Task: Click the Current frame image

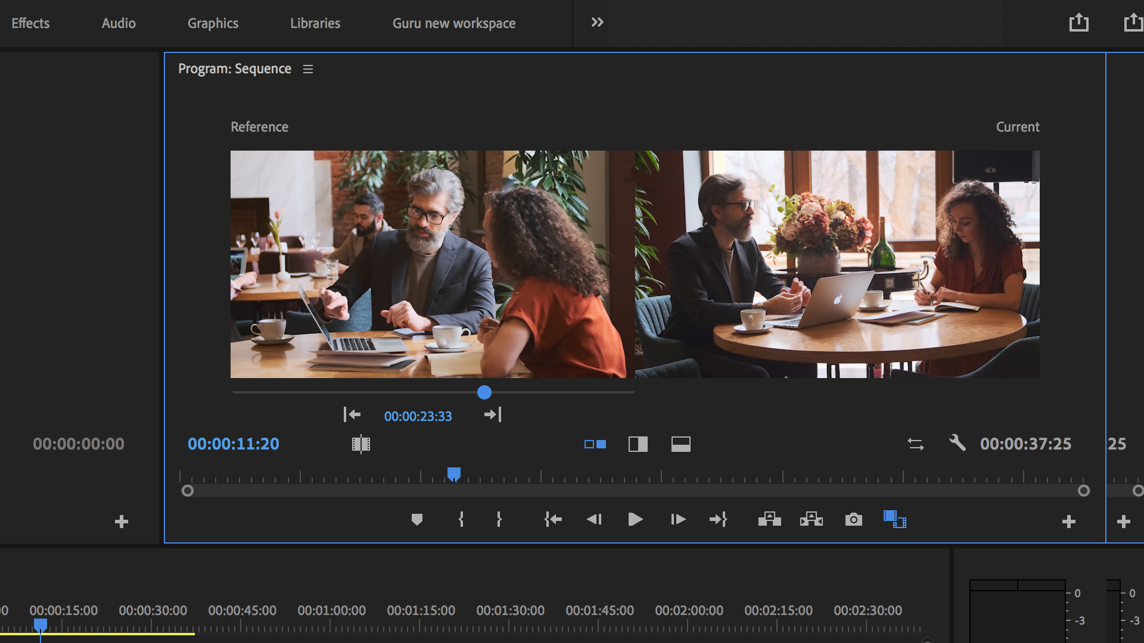Action: click(x=837, y=264)
